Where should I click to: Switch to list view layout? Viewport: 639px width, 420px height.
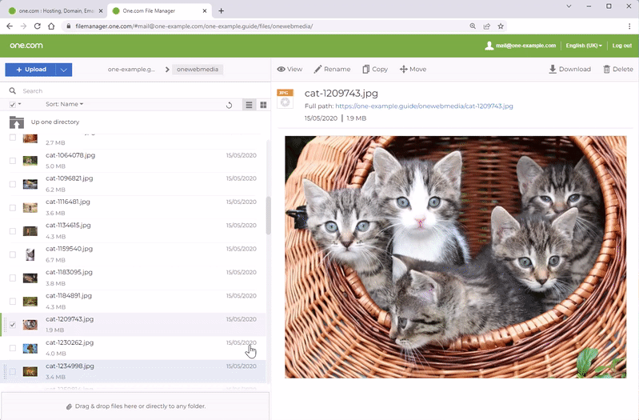point(249,105)
